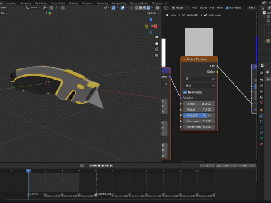Switch to the UV Editing workspace tab
This screenshot has width=271, height=203.
pos(41,3)
